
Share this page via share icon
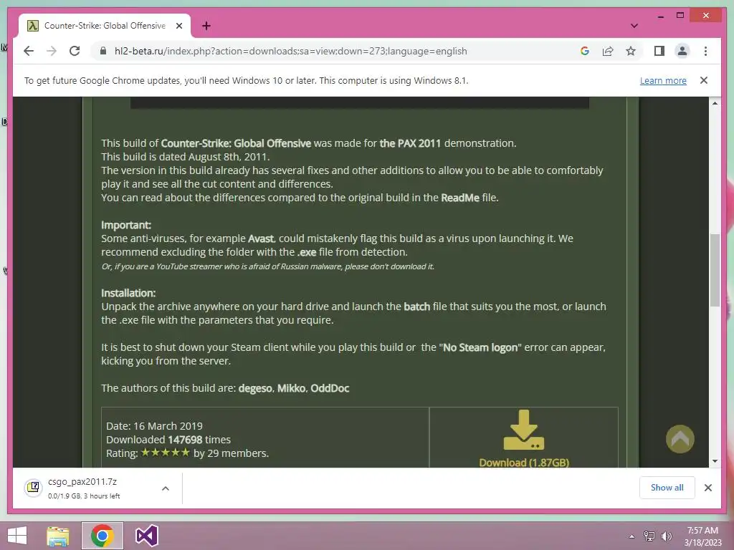608,51
